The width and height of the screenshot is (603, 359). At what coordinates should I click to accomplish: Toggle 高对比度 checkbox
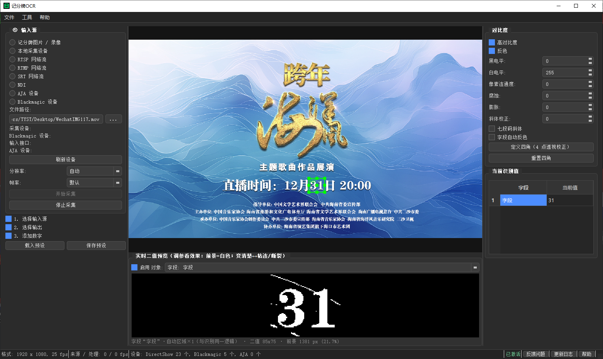point(492,42)
